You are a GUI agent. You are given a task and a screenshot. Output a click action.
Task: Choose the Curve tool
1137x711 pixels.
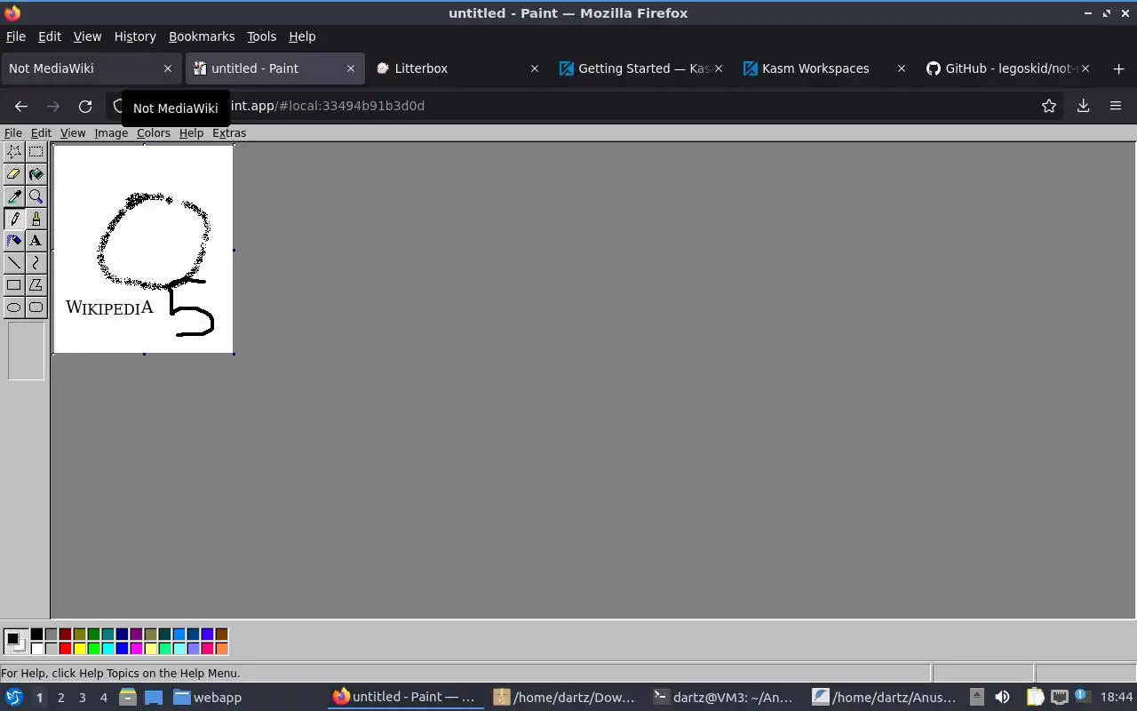pos(36,263)
